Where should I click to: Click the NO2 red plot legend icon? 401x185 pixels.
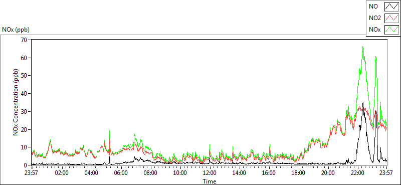click(x=392, y=18)
